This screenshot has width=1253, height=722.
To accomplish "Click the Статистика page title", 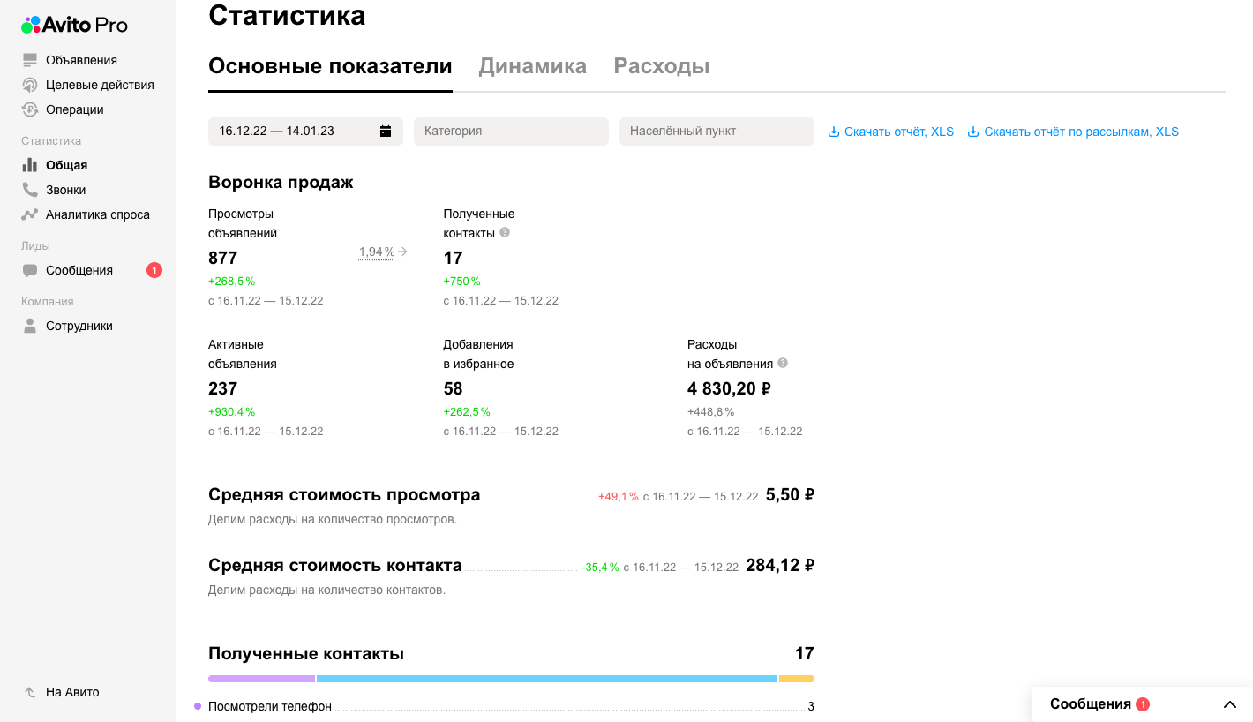I will (x=287, y=15).
